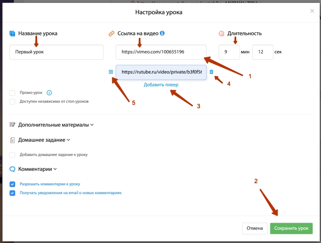Viewport: 321px width, 243px height.
Task: Click inside the minutes duration field
Action: 229,52
